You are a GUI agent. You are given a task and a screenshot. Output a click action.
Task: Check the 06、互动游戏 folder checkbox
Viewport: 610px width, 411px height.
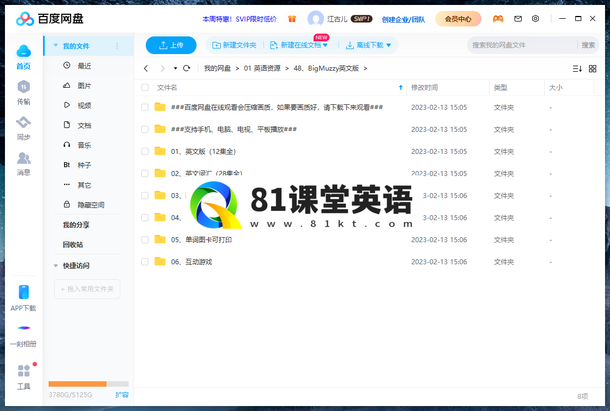click(145, 262)
